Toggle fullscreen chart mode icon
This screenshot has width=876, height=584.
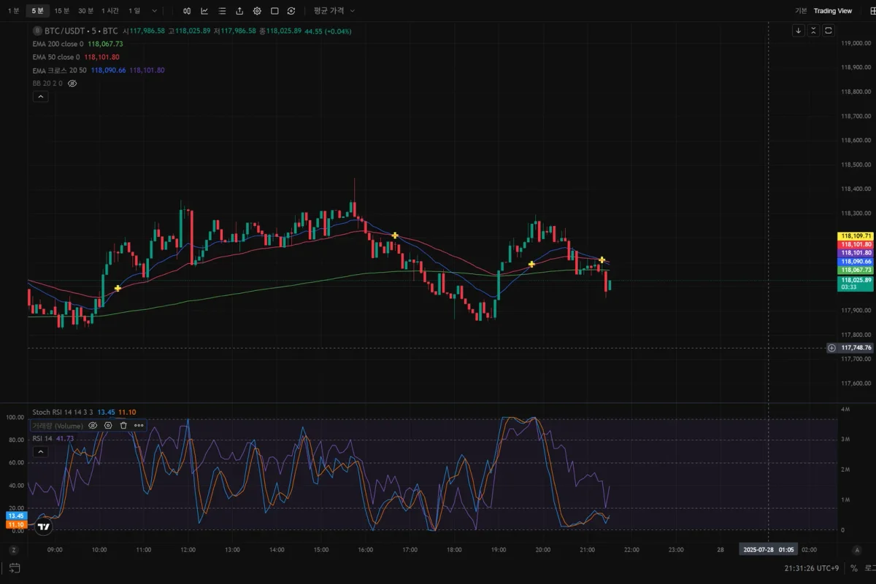[274, 11]
